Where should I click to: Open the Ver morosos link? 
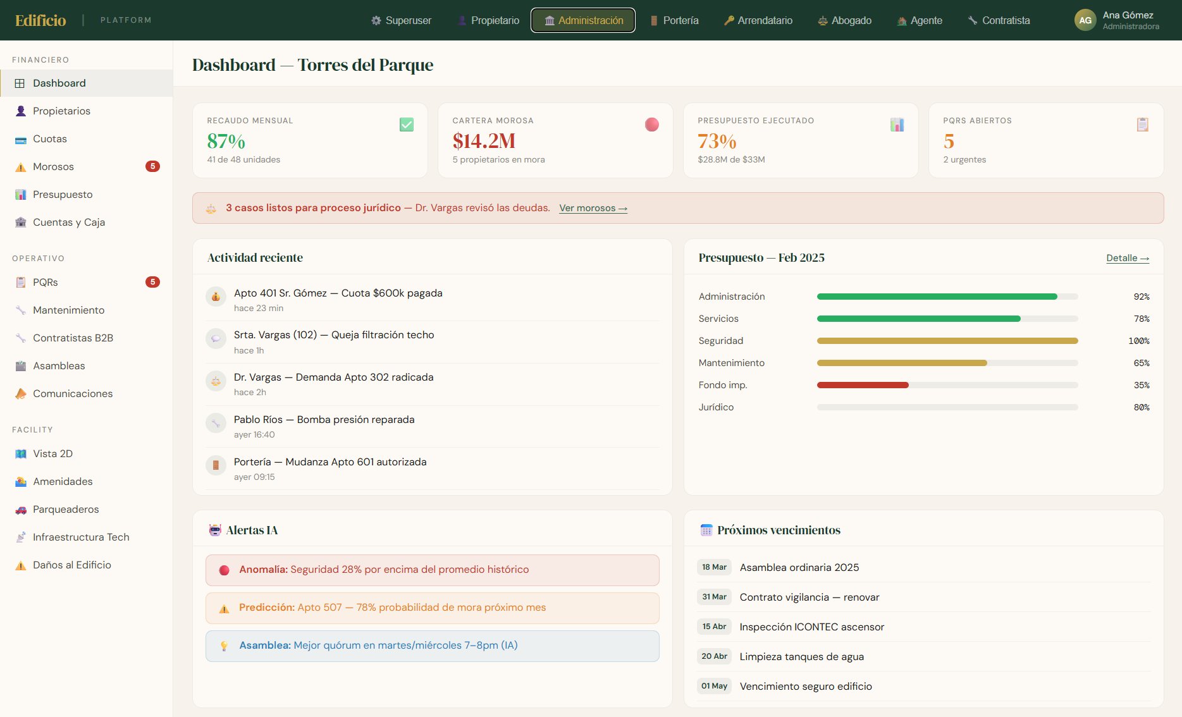coord(593,208)
